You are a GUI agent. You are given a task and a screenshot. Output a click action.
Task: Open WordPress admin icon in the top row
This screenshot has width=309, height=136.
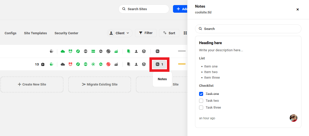(x=144, y=51)
